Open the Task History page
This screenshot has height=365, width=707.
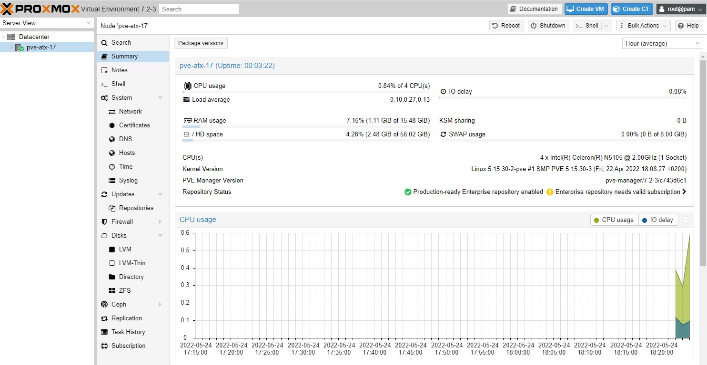(133, 332)
